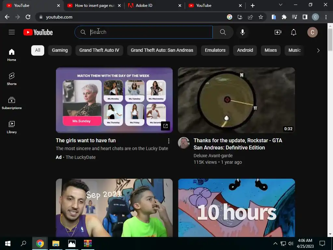Click the search magnifier button
333x250 pixels.
(x=223, y=32)
